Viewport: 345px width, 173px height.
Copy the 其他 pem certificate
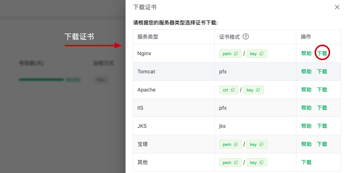(230, 162)
